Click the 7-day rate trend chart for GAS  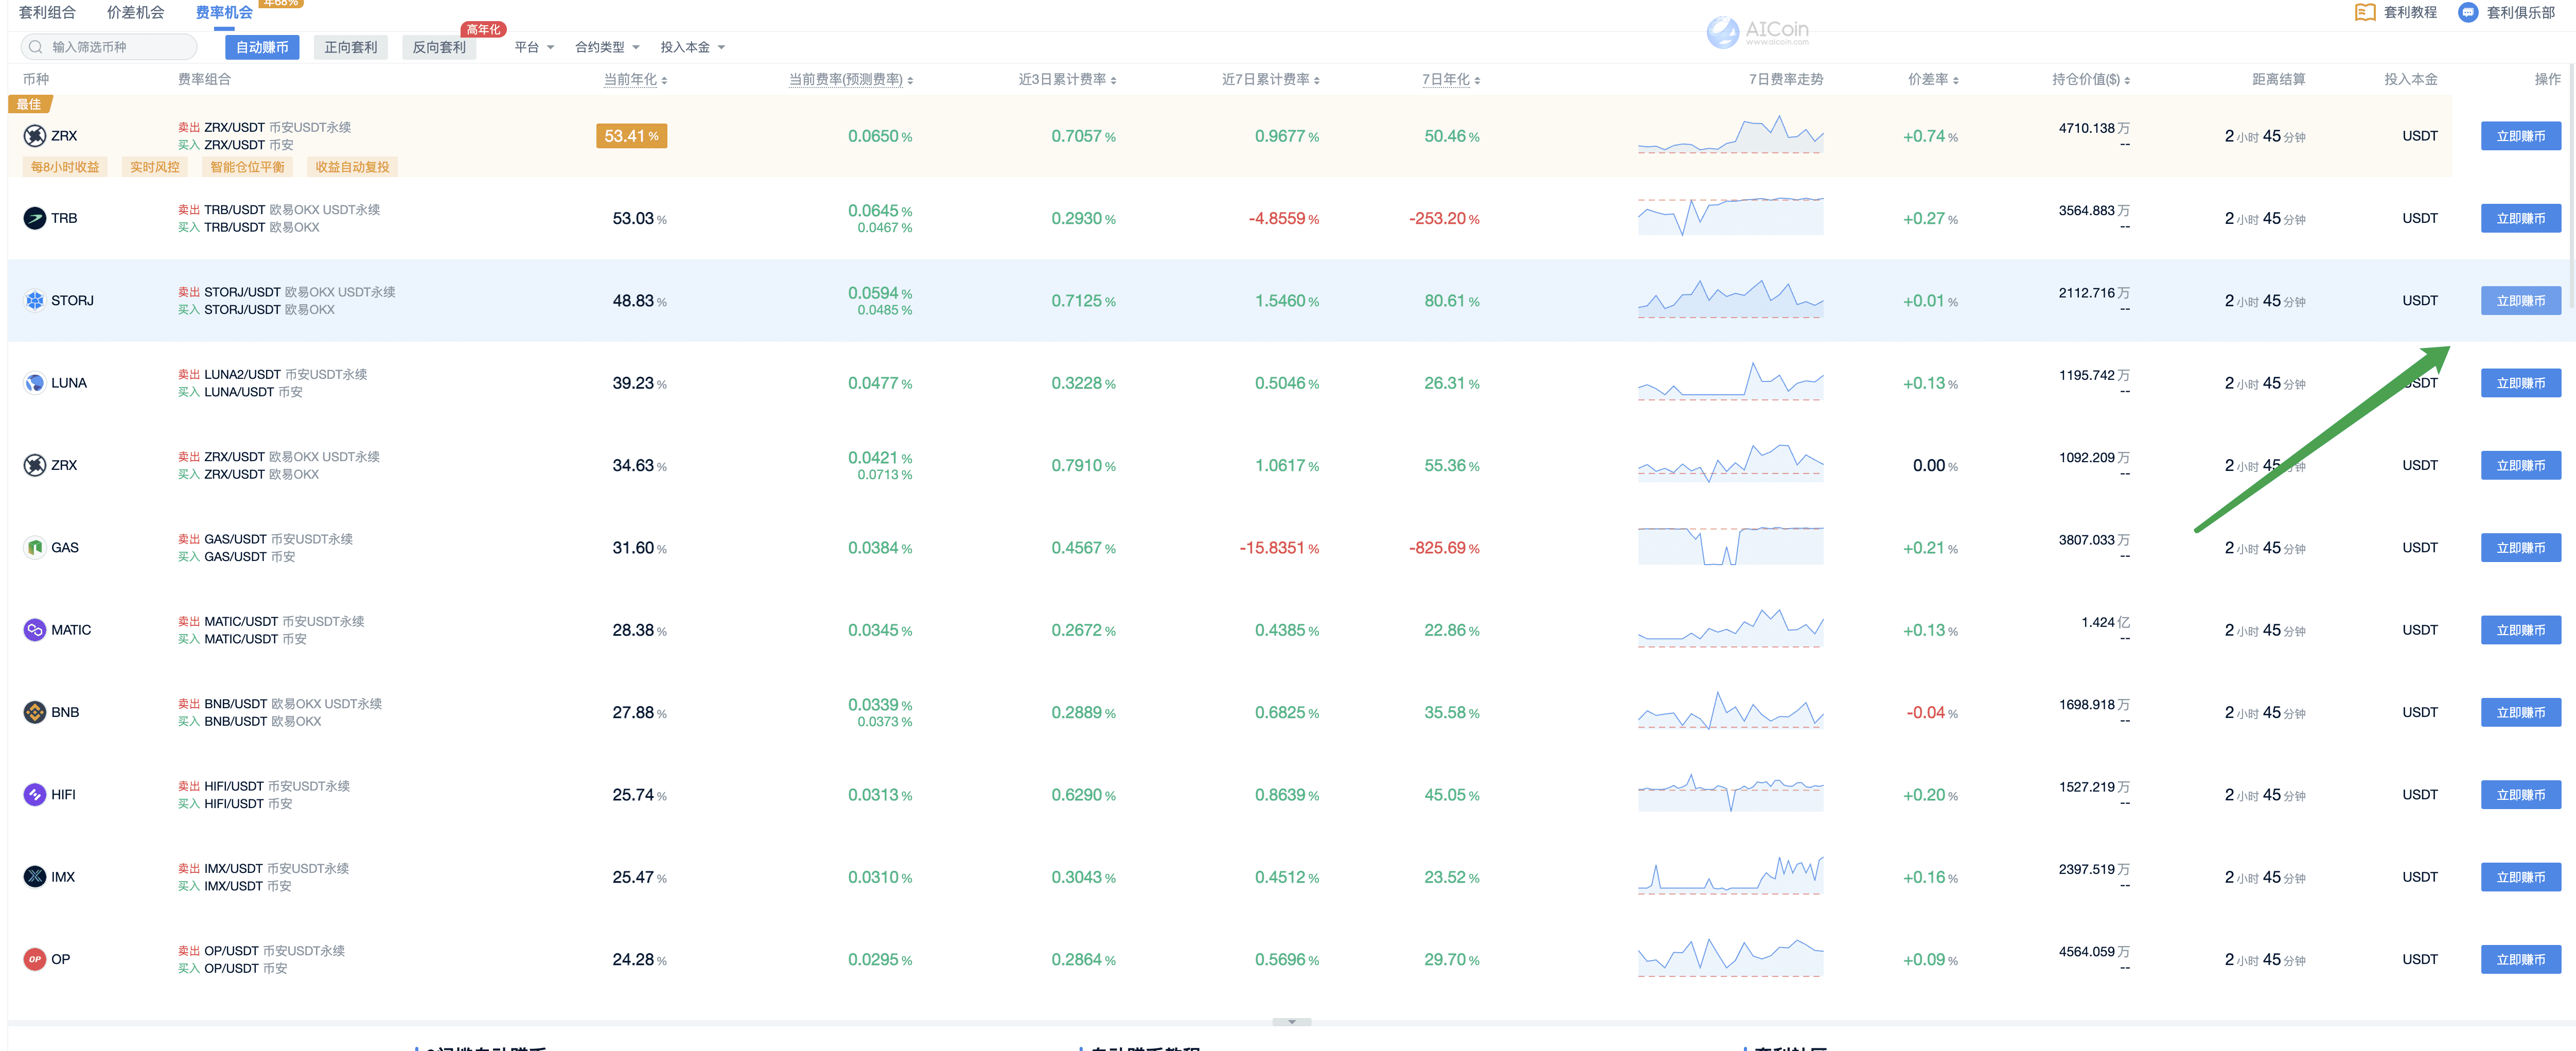1730,546
